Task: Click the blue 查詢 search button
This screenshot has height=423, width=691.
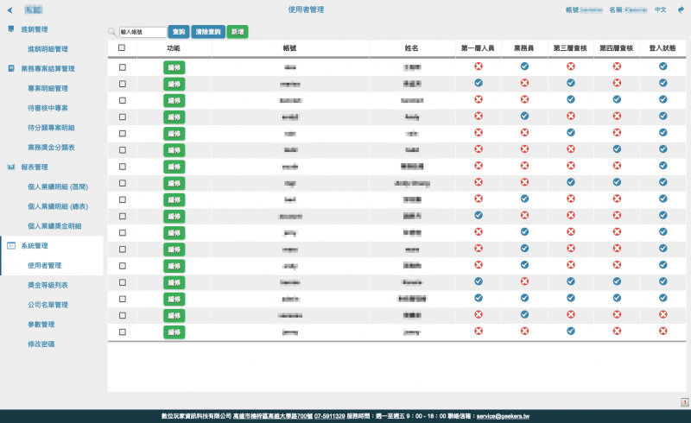Action: click(x=179, y=32)
